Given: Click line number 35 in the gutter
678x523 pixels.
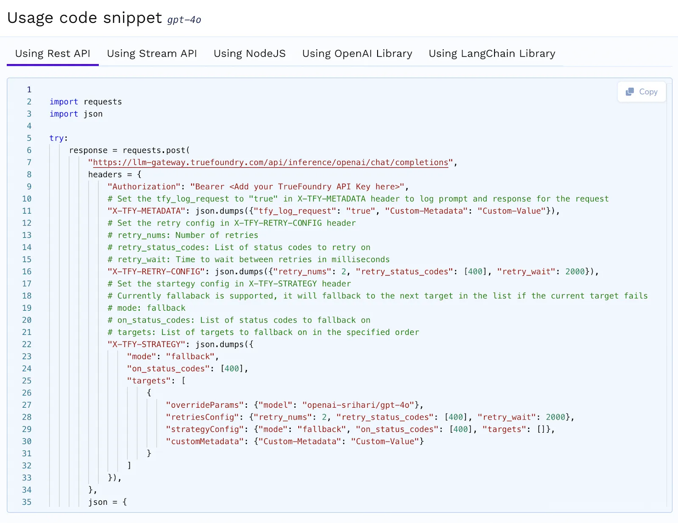Looking at the screenshot, I should coord(27,502).
